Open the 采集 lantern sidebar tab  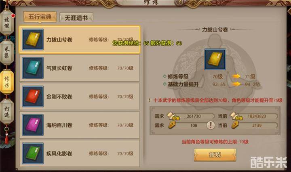[x=7, y=52]
